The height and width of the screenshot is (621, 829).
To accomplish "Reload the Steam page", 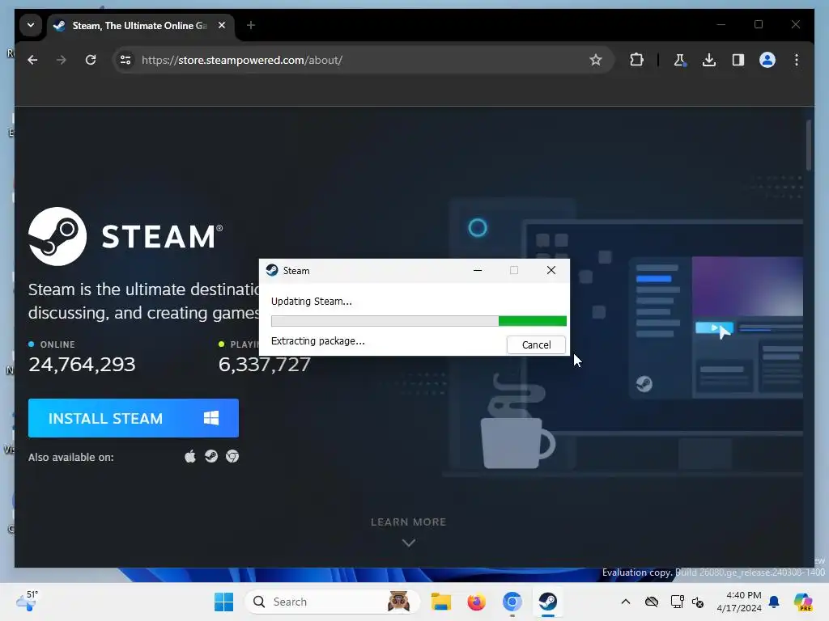I will pyautogui.click(x=91, y=60).
